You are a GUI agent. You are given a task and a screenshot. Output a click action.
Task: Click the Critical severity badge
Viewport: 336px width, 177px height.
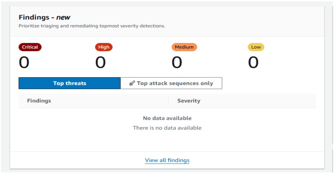[x=30, y=47]
